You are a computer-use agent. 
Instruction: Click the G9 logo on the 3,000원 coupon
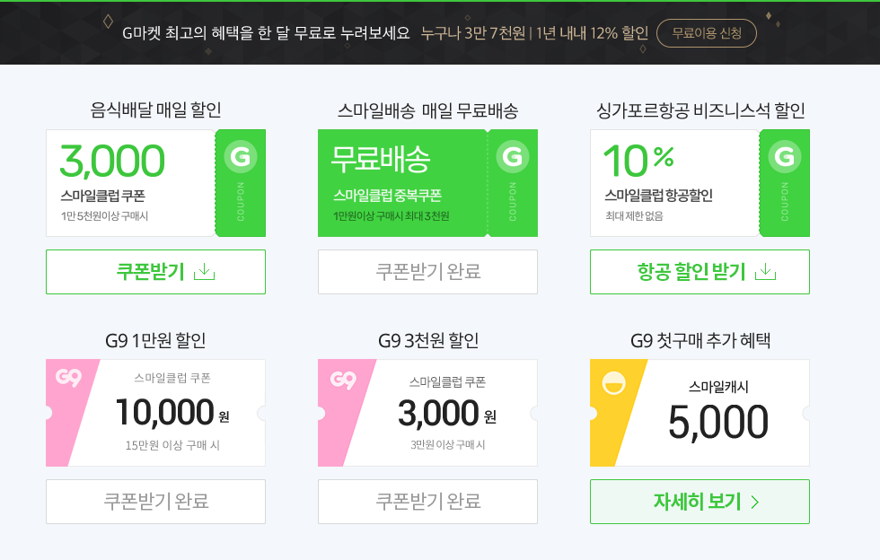[x=343, y=380]
